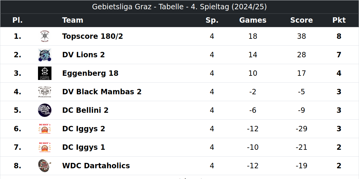
Task: Sort by the Games column header
Action: coord(253,20)
